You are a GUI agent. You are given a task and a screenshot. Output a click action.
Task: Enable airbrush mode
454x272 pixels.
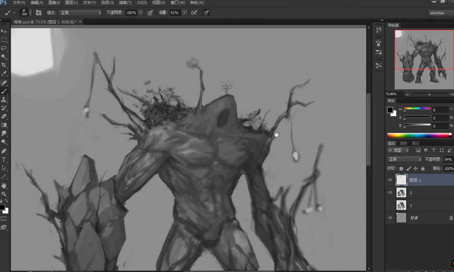point(194,13)
